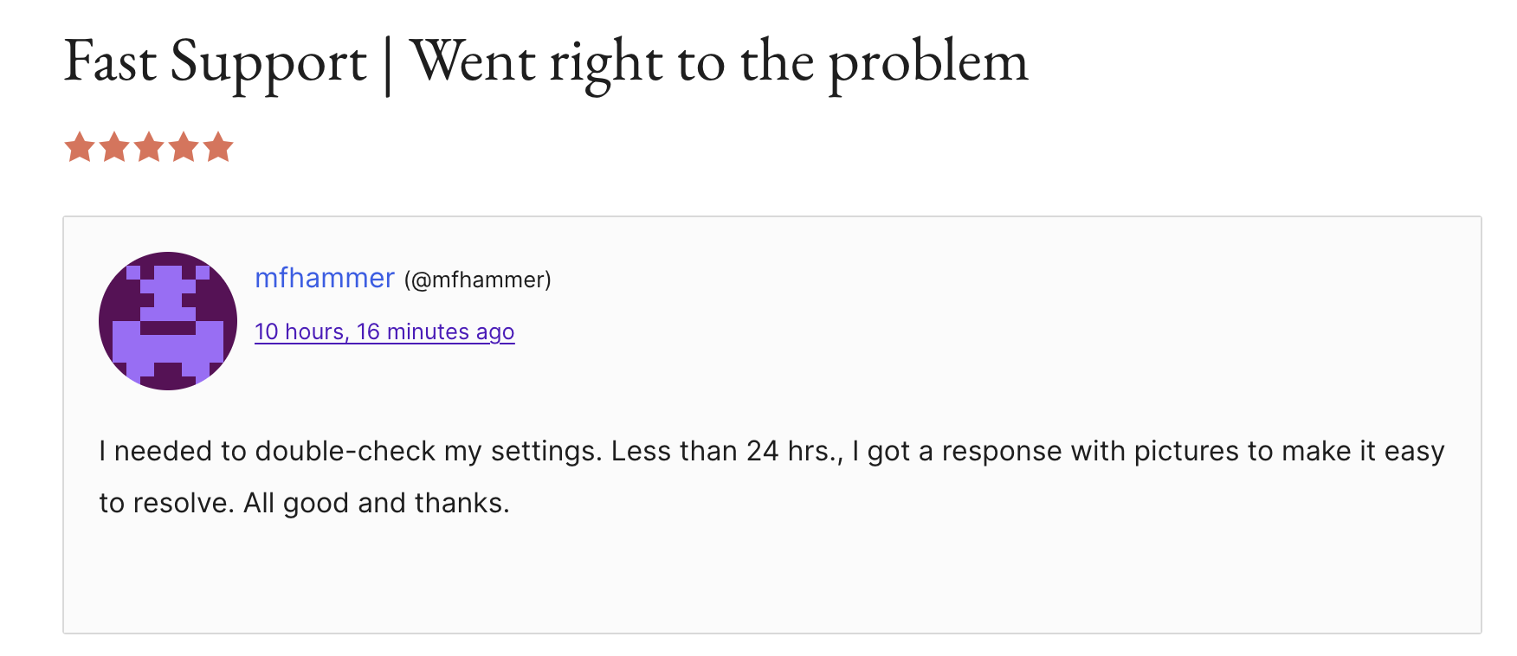Select the second rating star
The height and width of the screenshot is (656, 1517).
(x=114, y=147)
